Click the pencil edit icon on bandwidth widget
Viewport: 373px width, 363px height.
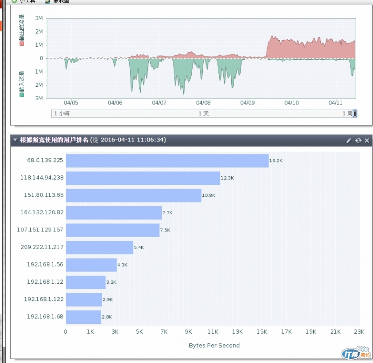349,140
